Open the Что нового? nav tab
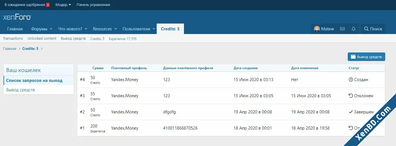Image resolution: width=396 pixels, height=146 pixels. tap(70, 29)
